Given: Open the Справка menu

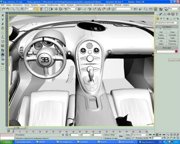Looking at the screenshot, I should point(126,5).
